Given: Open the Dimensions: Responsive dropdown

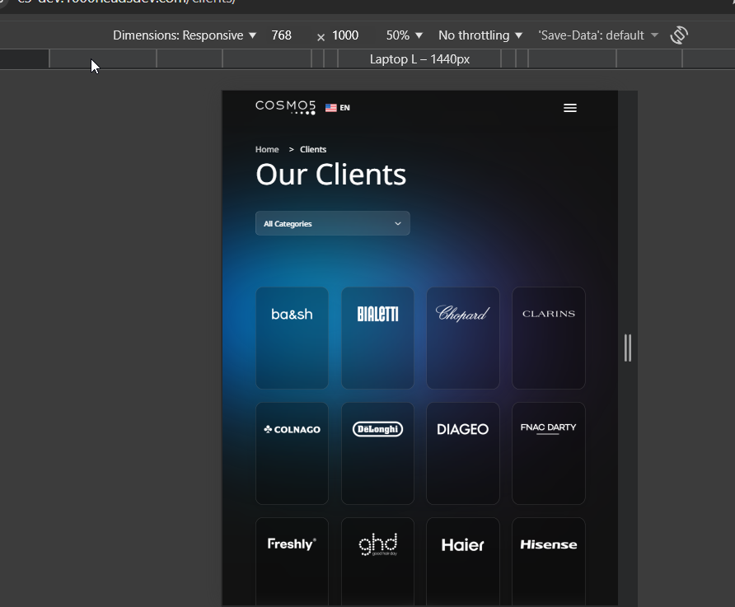Looking at the screenshot, I should coord(185,35).
